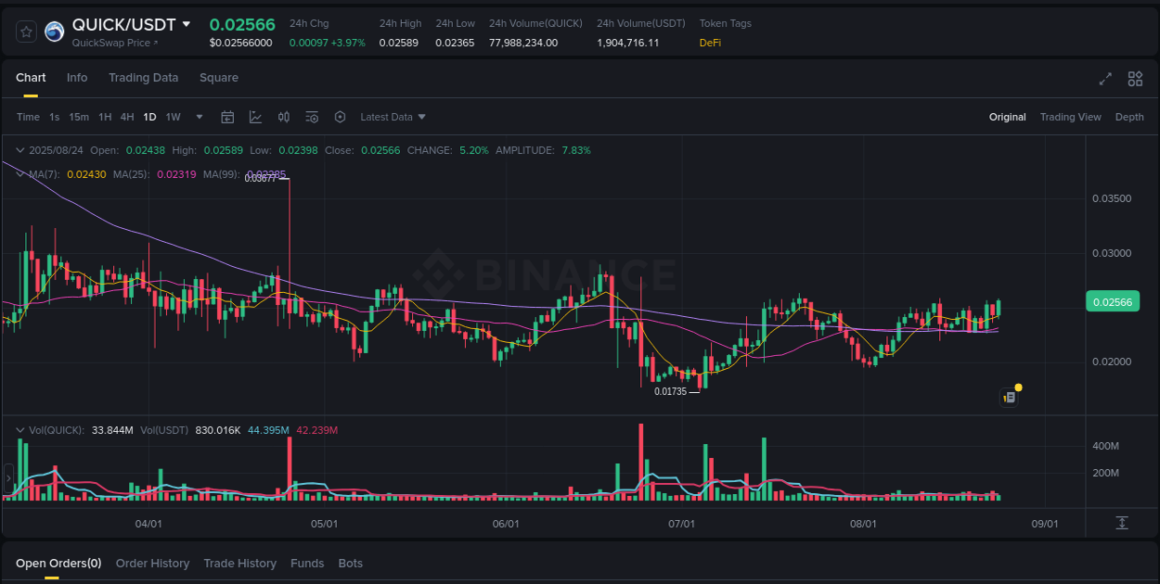
Task: Switch chart mode to Trading View
Action: [x=1070, y=117]
